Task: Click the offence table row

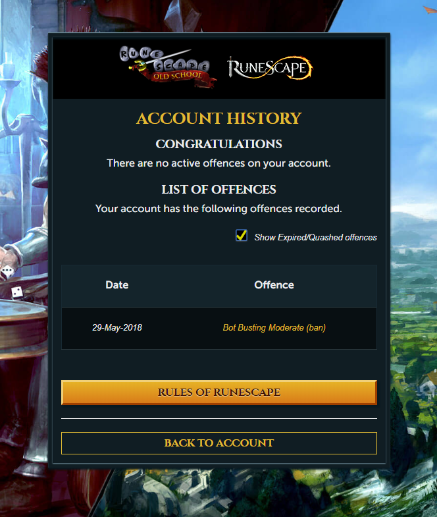Action: pos(219,329)
